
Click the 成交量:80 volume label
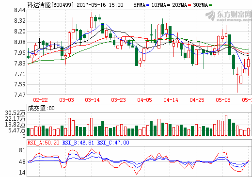pyautogui.click(x=41, y=108)
